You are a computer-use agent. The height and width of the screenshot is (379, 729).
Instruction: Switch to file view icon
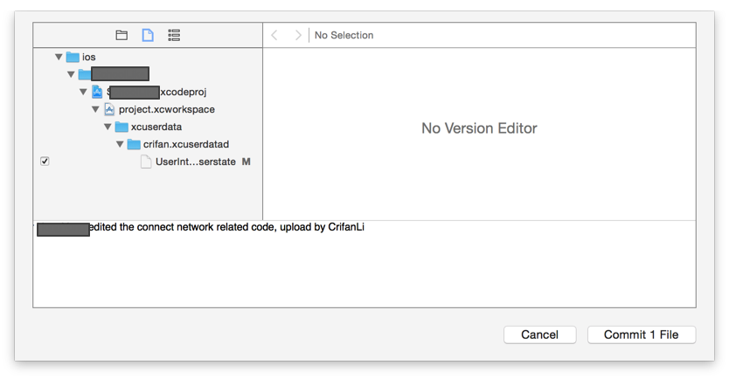coord(148,35)
